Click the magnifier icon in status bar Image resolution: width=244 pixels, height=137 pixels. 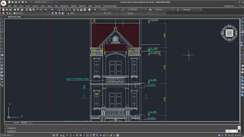coord(97,135)
